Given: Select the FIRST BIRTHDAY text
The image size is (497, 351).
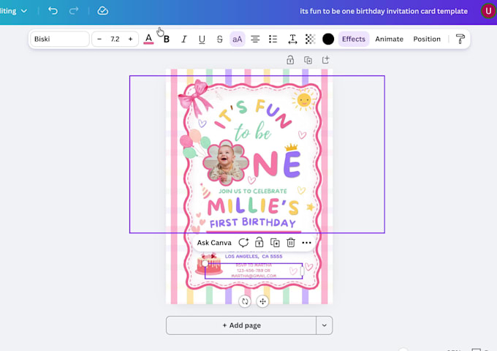Looking at the screenshot, I should pyautogui.click(x=253, y=222).
